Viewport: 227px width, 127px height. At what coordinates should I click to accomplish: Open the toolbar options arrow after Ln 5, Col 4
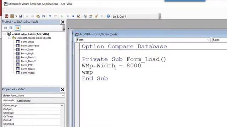click(160, 17)
